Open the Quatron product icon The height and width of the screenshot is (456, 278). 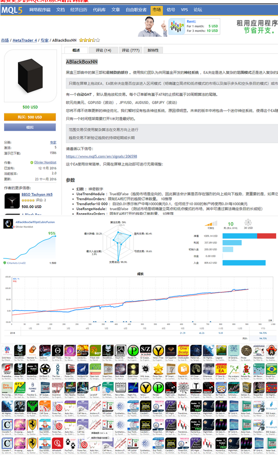45,350
